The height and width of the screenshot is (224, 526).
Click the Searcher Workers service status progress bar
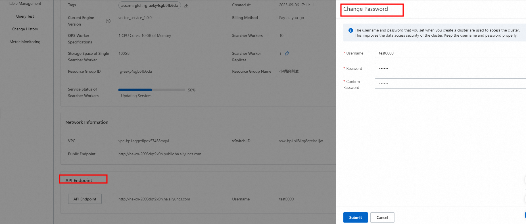(152, 90)
